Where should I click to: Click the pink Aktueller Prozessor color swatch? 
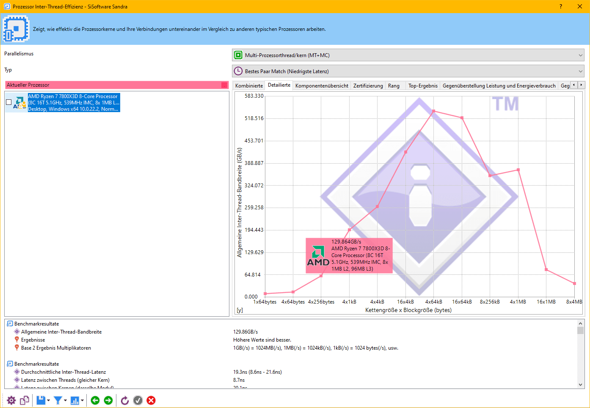[x=224, y=85]
